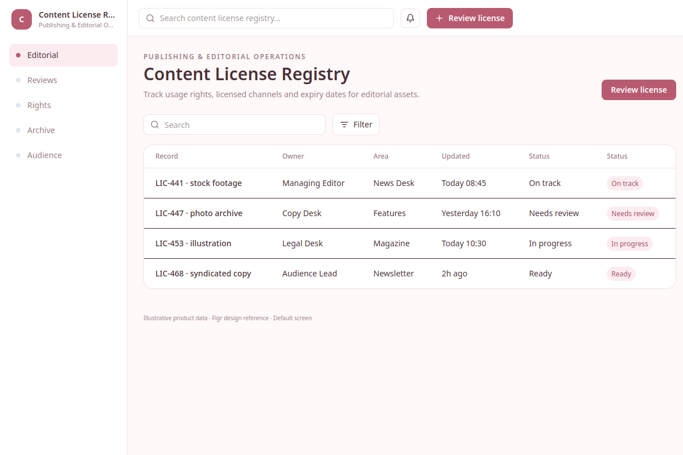This screenshot has width=683, height=455.
Task: Click the Legal Desk owner cell
Action: point(302,243)
